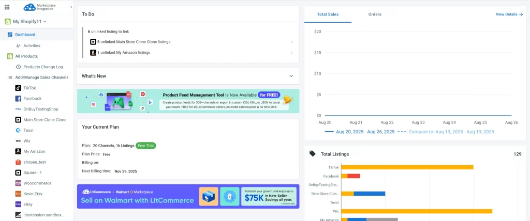Click the Add/Manage Sales Channels list icon

10,77
